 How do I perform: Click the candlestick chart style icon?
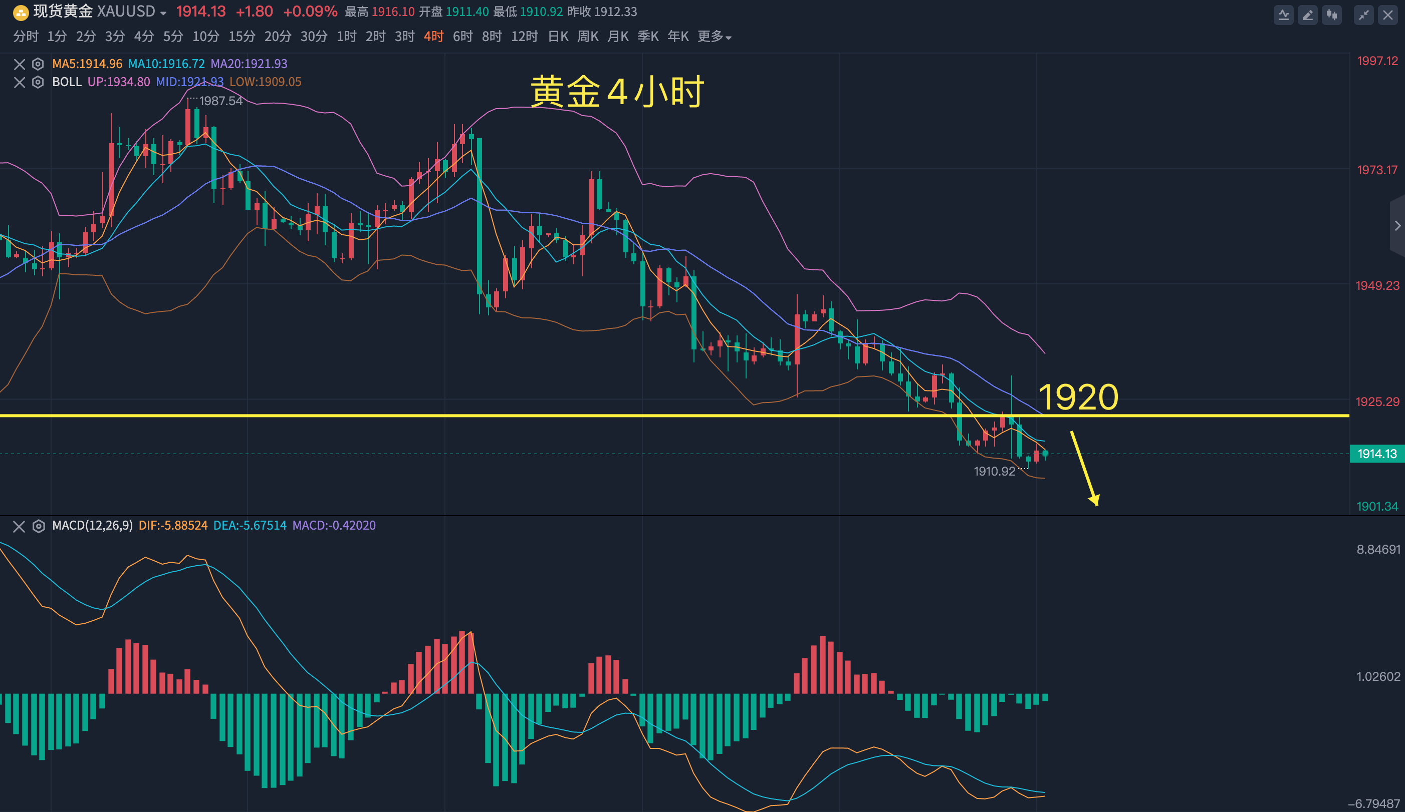1331,15
